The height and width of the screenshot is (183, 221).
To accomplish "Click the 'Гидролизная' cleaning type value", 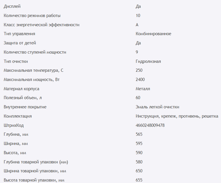I will point(148,61).
